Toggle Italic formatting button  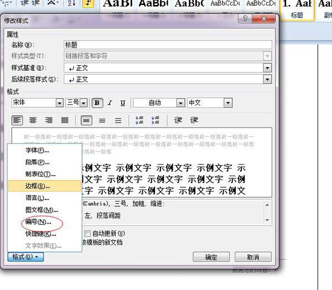pyautogui.click(x=110, y=103)
